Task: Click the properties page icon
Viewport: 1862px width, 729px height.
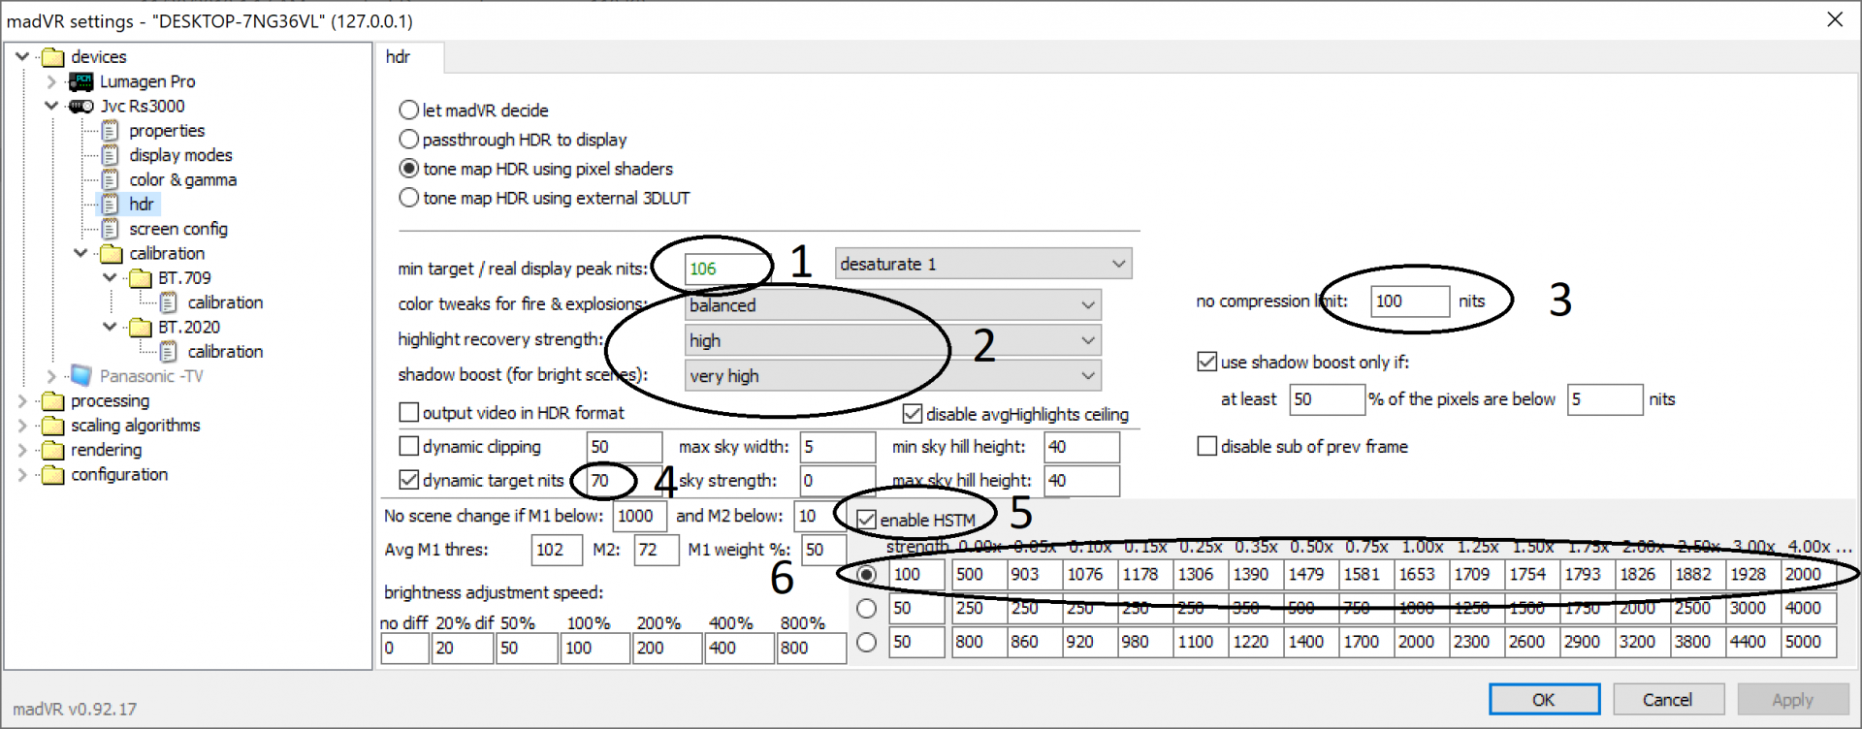Action: (x=111, y=131)
